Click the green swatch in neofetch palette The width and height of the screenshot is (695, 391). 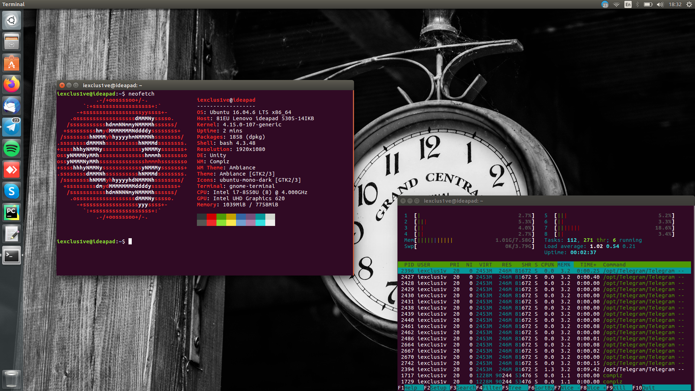point(221,220)
